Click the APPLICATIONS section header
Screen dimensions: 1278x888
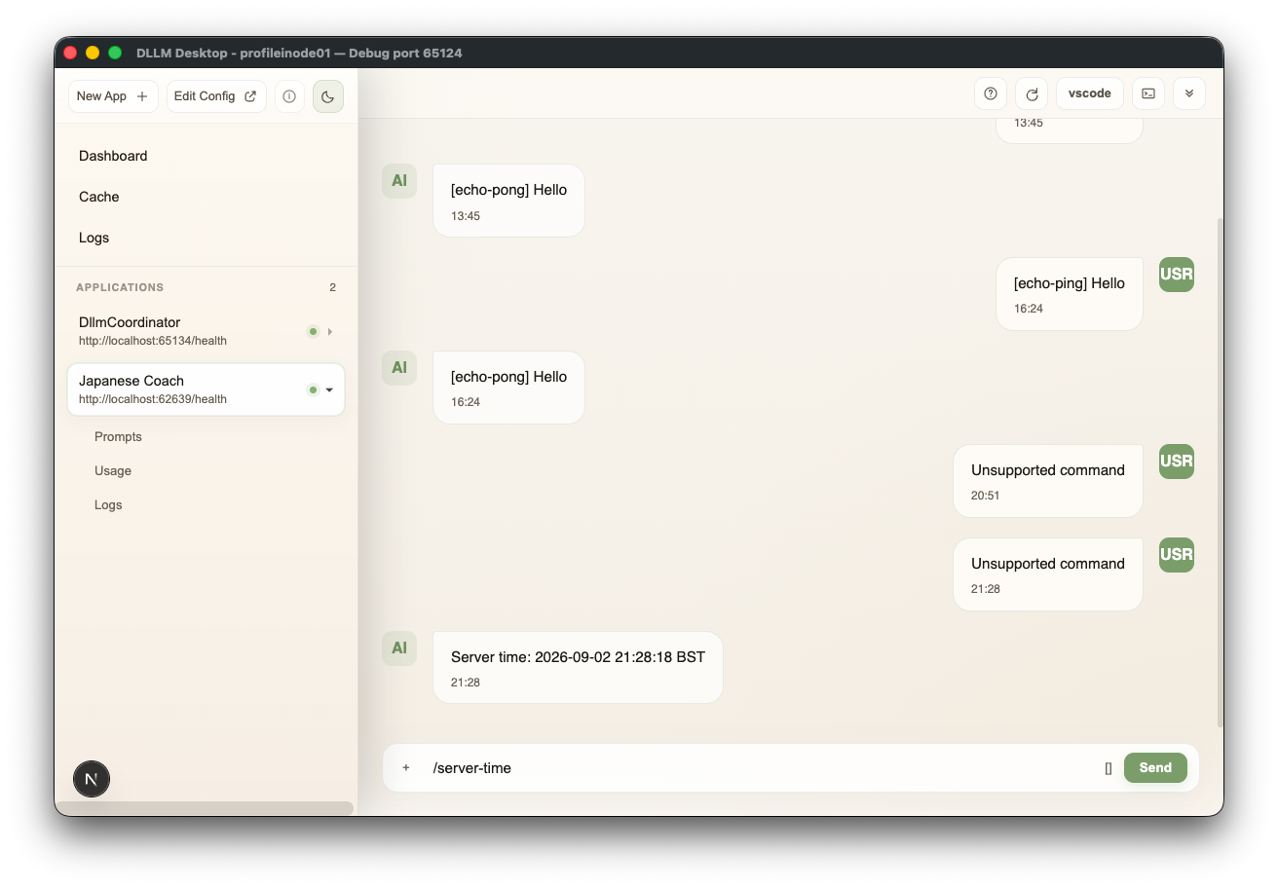click(120, 287)
